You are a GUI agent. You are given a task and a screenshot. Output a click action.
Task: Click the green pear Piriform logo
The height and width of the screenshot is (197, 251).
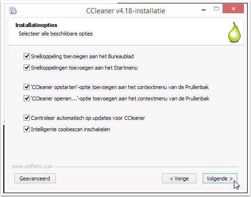click(234, 32)
